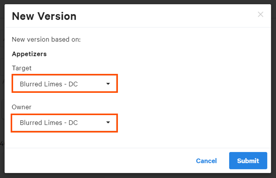Click the X to close the New Version dialog

tap(260, 14)
